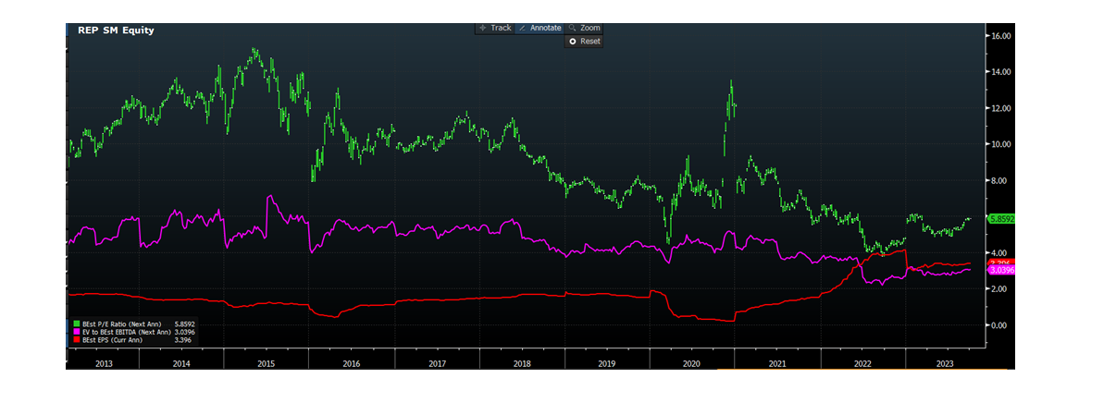Click the magenta 3.0396 value tag
The height and width of the screenshot is (415, 1104).
pyautogui.click(x=1003, y=270)
